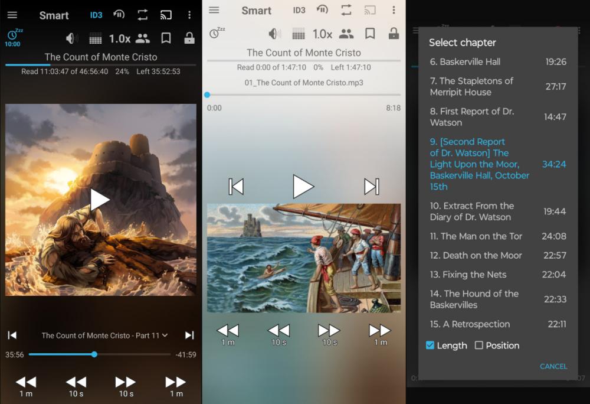The width and height of the screenshot is (590, 404).
Task: Toggle ID3 tags in dark player
Action: click(96, 15)
